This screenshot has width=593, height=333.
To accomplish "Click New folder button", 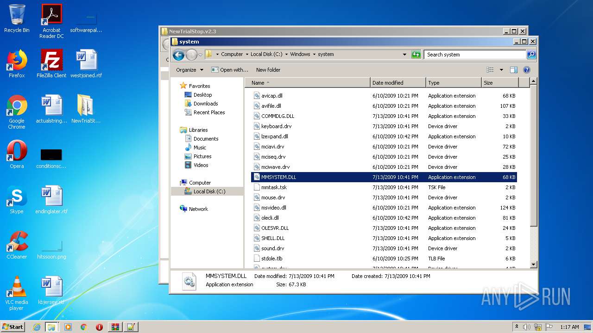I will click(x=268, y=70).
